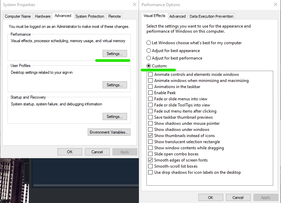This screenshot has height=203, width=281.
Task: Confirm System Properties with OK
Action: tap(70, 152)
